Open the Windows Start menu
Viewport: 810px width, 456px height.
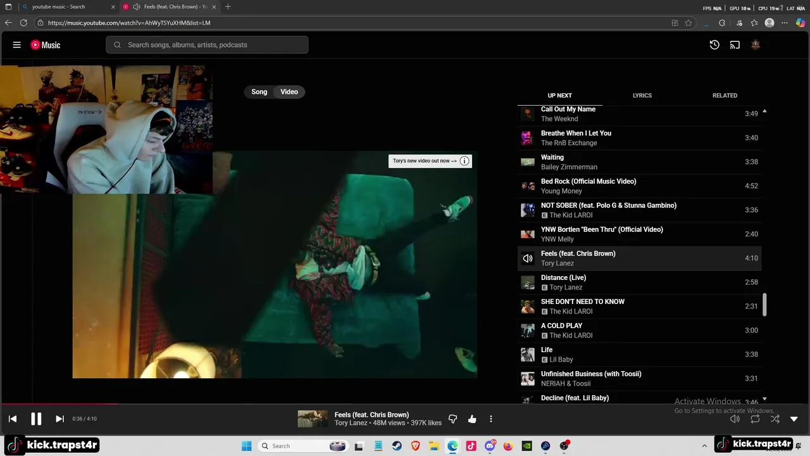[x=247, y=446]
